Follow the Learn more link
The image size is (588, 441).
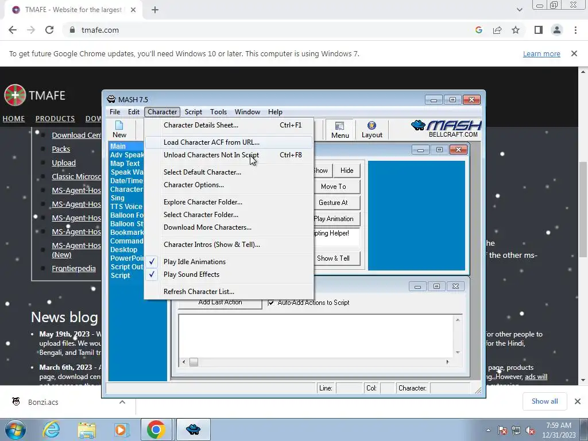541,53
